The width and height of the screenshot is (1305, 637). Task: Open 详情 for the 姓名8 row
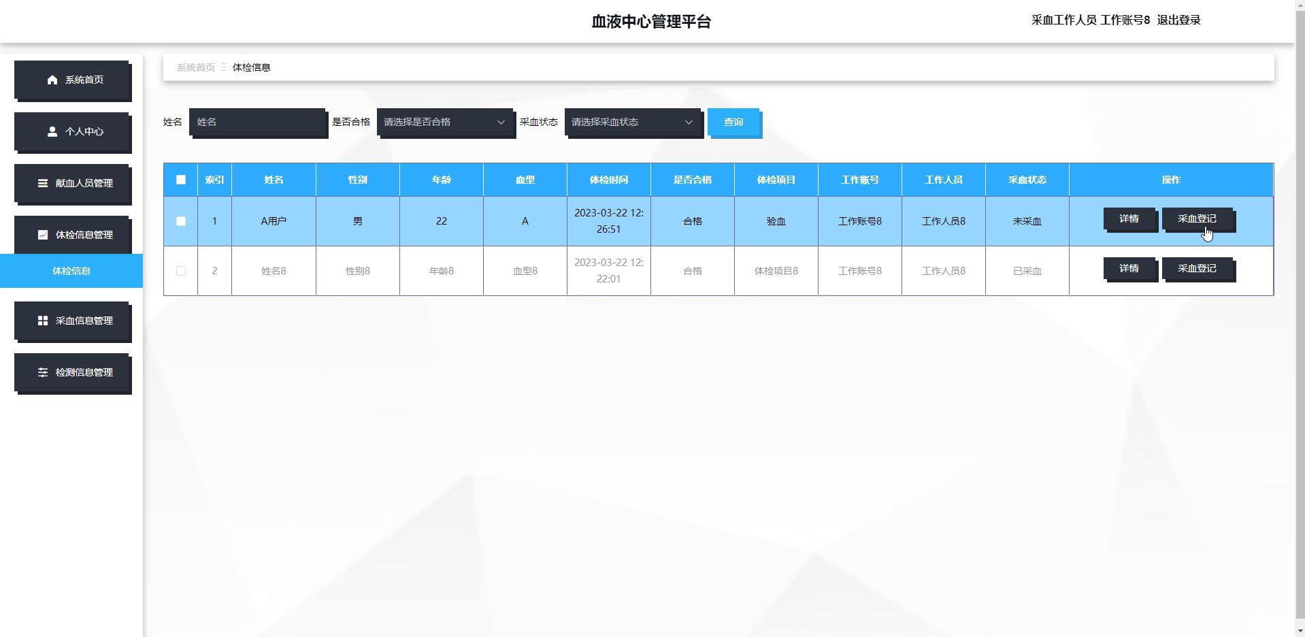pyautogui.click(x=1129, y=269)
